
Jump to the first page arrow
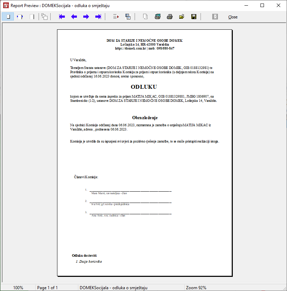tap(62, 17)
